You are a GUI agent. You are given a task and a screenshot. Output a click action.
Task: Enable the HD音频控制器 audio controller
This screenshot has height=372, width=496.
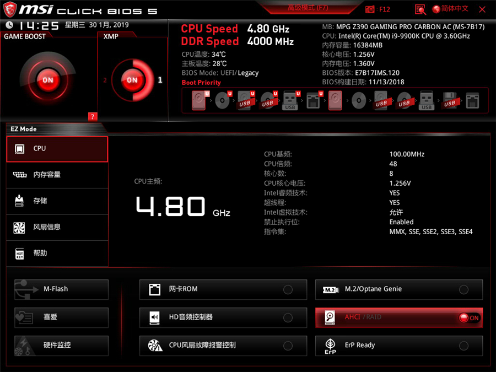tap(287, 317)
